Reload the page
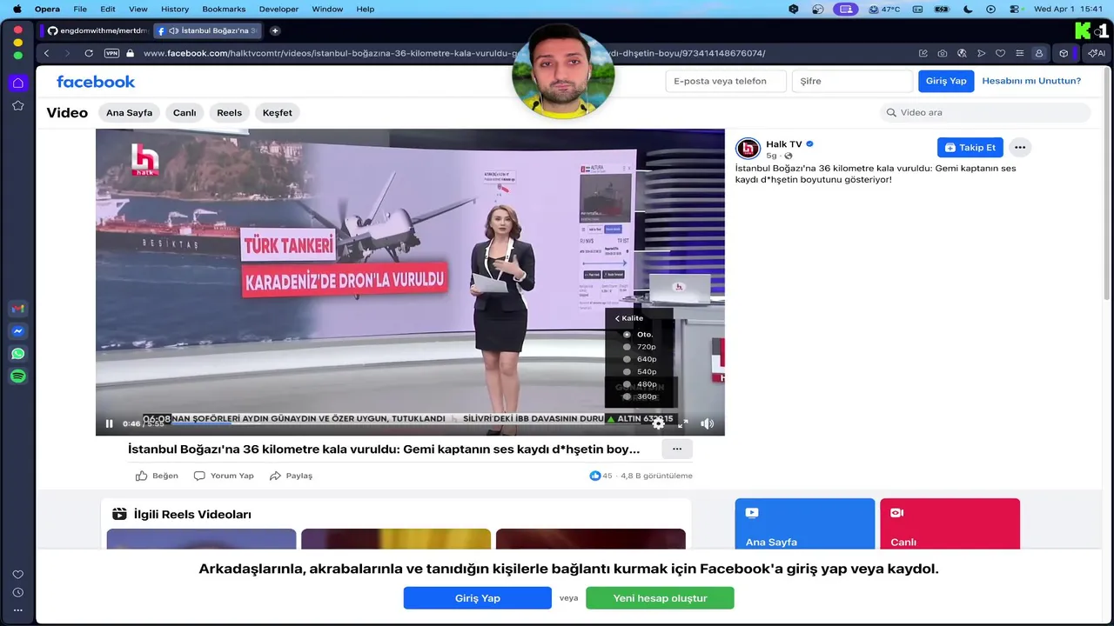Screen dimensions: 1114x626 point(89,53)
